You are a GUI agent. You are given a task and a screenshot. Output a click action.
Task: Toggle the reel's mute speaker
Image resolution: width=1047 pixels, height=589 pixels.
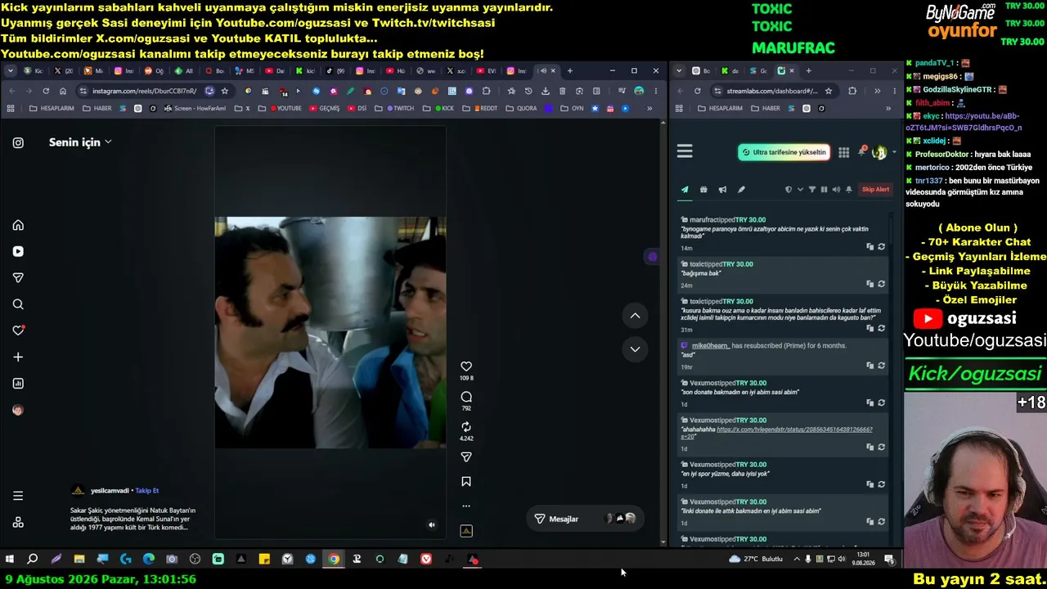(x=432, y=525)
